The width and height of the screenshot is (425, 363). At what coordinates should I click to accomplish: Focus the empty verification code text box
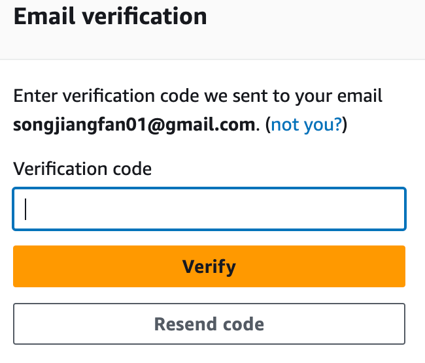point(209,209)
